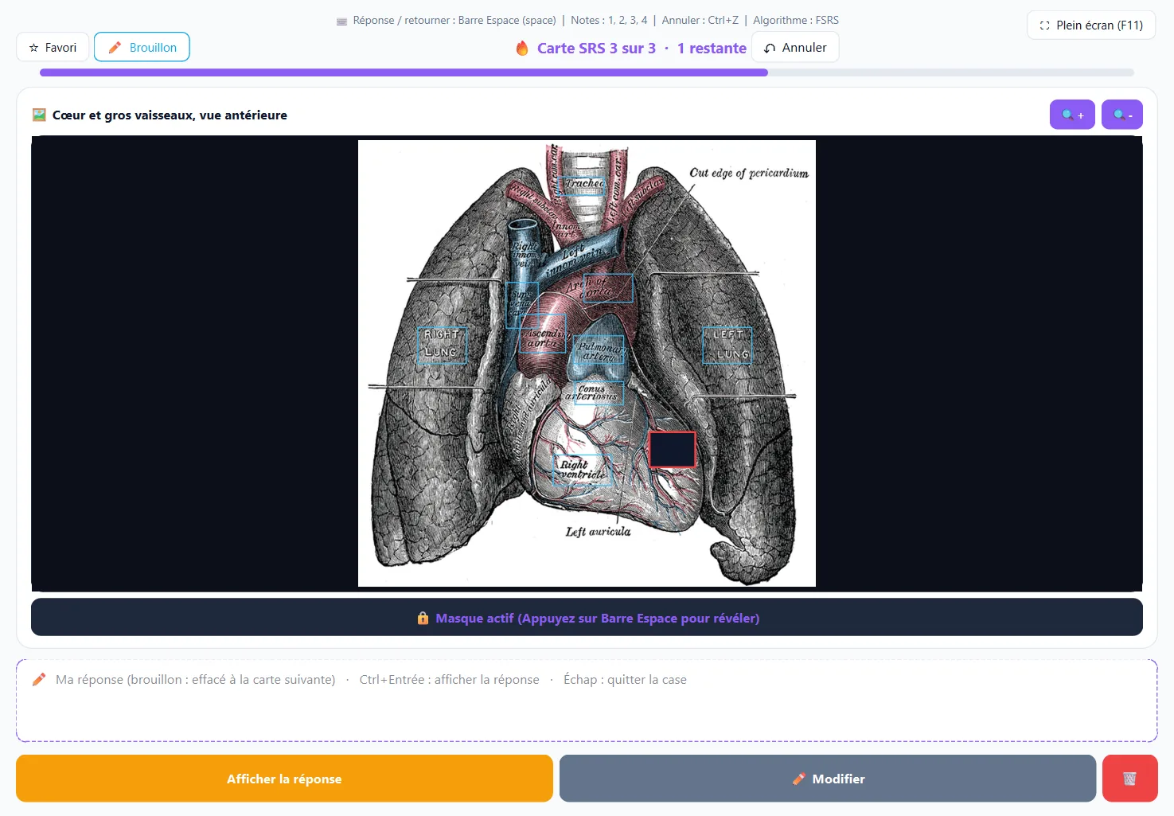Reveal the mask via Masque actif bar

pyautogui.click(x=587, y=618)
